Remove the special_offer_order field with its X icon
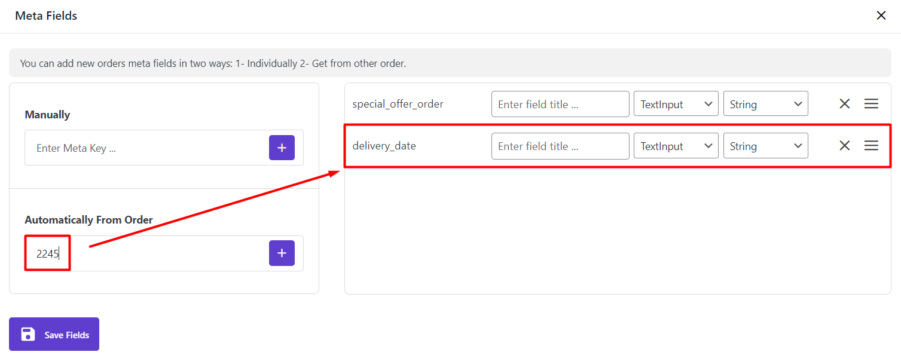Image resolution: width=901 pixels, height=361 pixels. [844, 104]
